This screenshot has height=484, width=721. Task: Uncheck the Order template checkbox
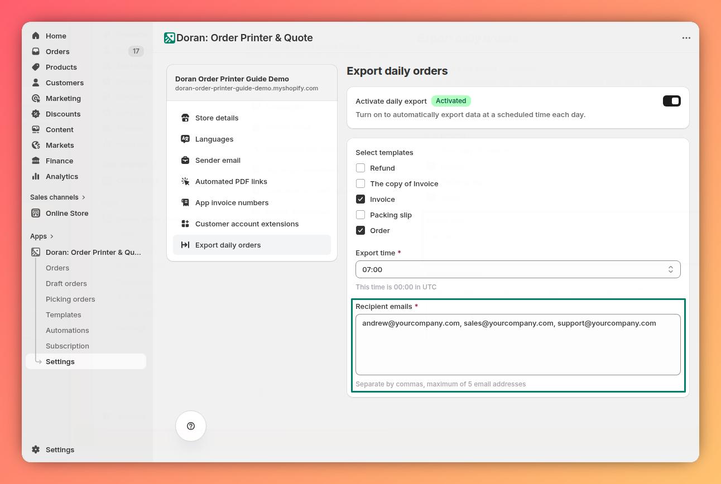pyautogui.click(x=360, y=230)
